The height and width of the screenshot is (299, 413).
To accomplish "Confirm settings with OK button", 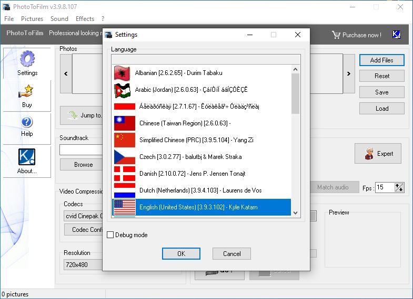I will pyautogui.click(x=181, y=253).
